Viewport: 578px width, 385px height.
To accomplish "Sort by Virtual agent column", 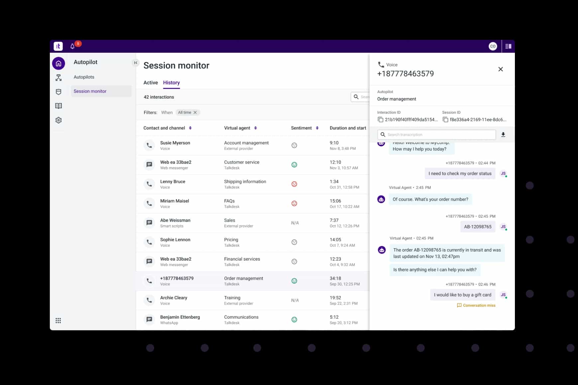I will pos(255,128).
